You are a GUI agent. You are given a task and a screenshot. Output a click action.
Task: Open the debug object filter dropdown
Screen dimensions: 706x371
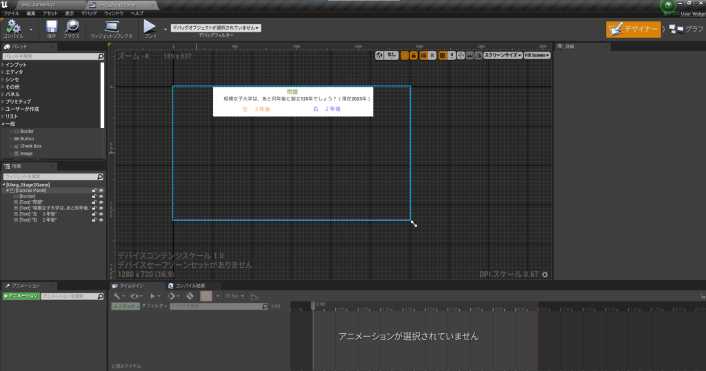tap(215, 28)
